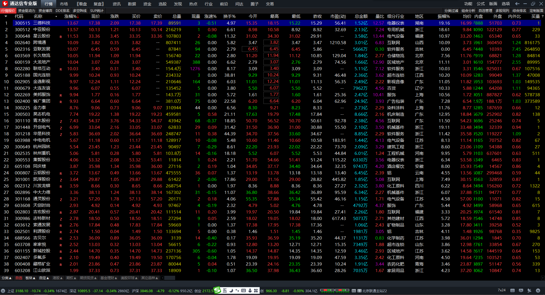Sort by the 现价 column header
This screenshot has height=295, width=545.
(x=96, y=16)
